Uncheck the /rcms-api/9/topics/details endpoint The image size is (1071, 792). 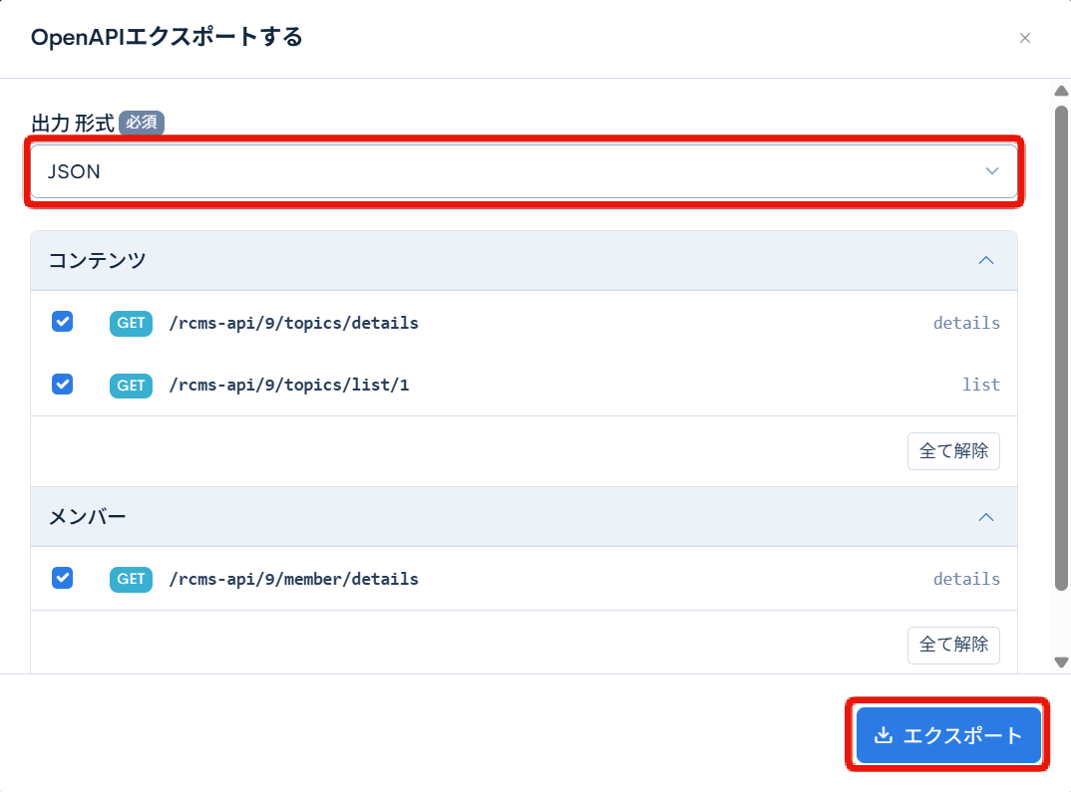[62, 322]
